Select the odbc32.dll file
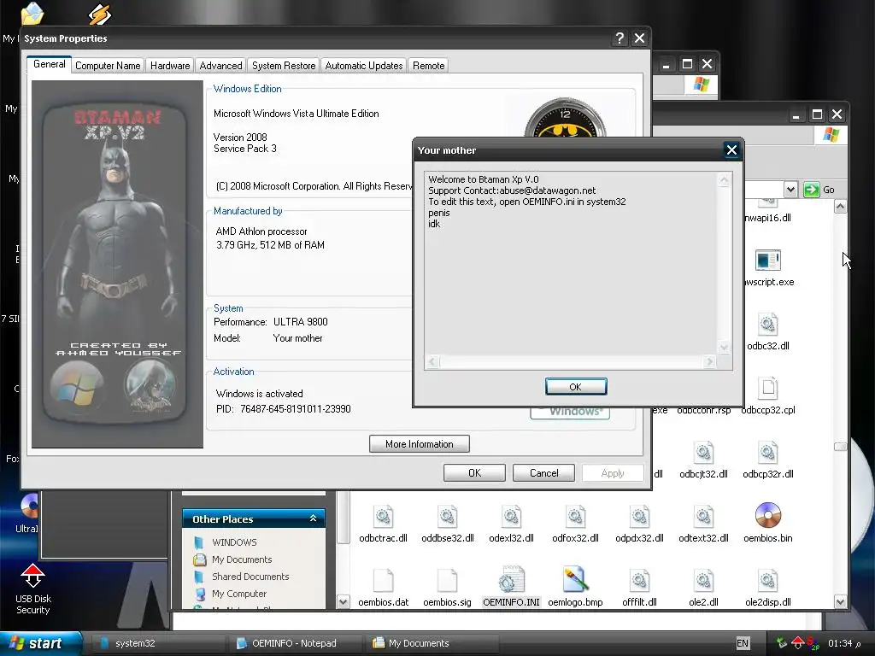 point(768,331)
